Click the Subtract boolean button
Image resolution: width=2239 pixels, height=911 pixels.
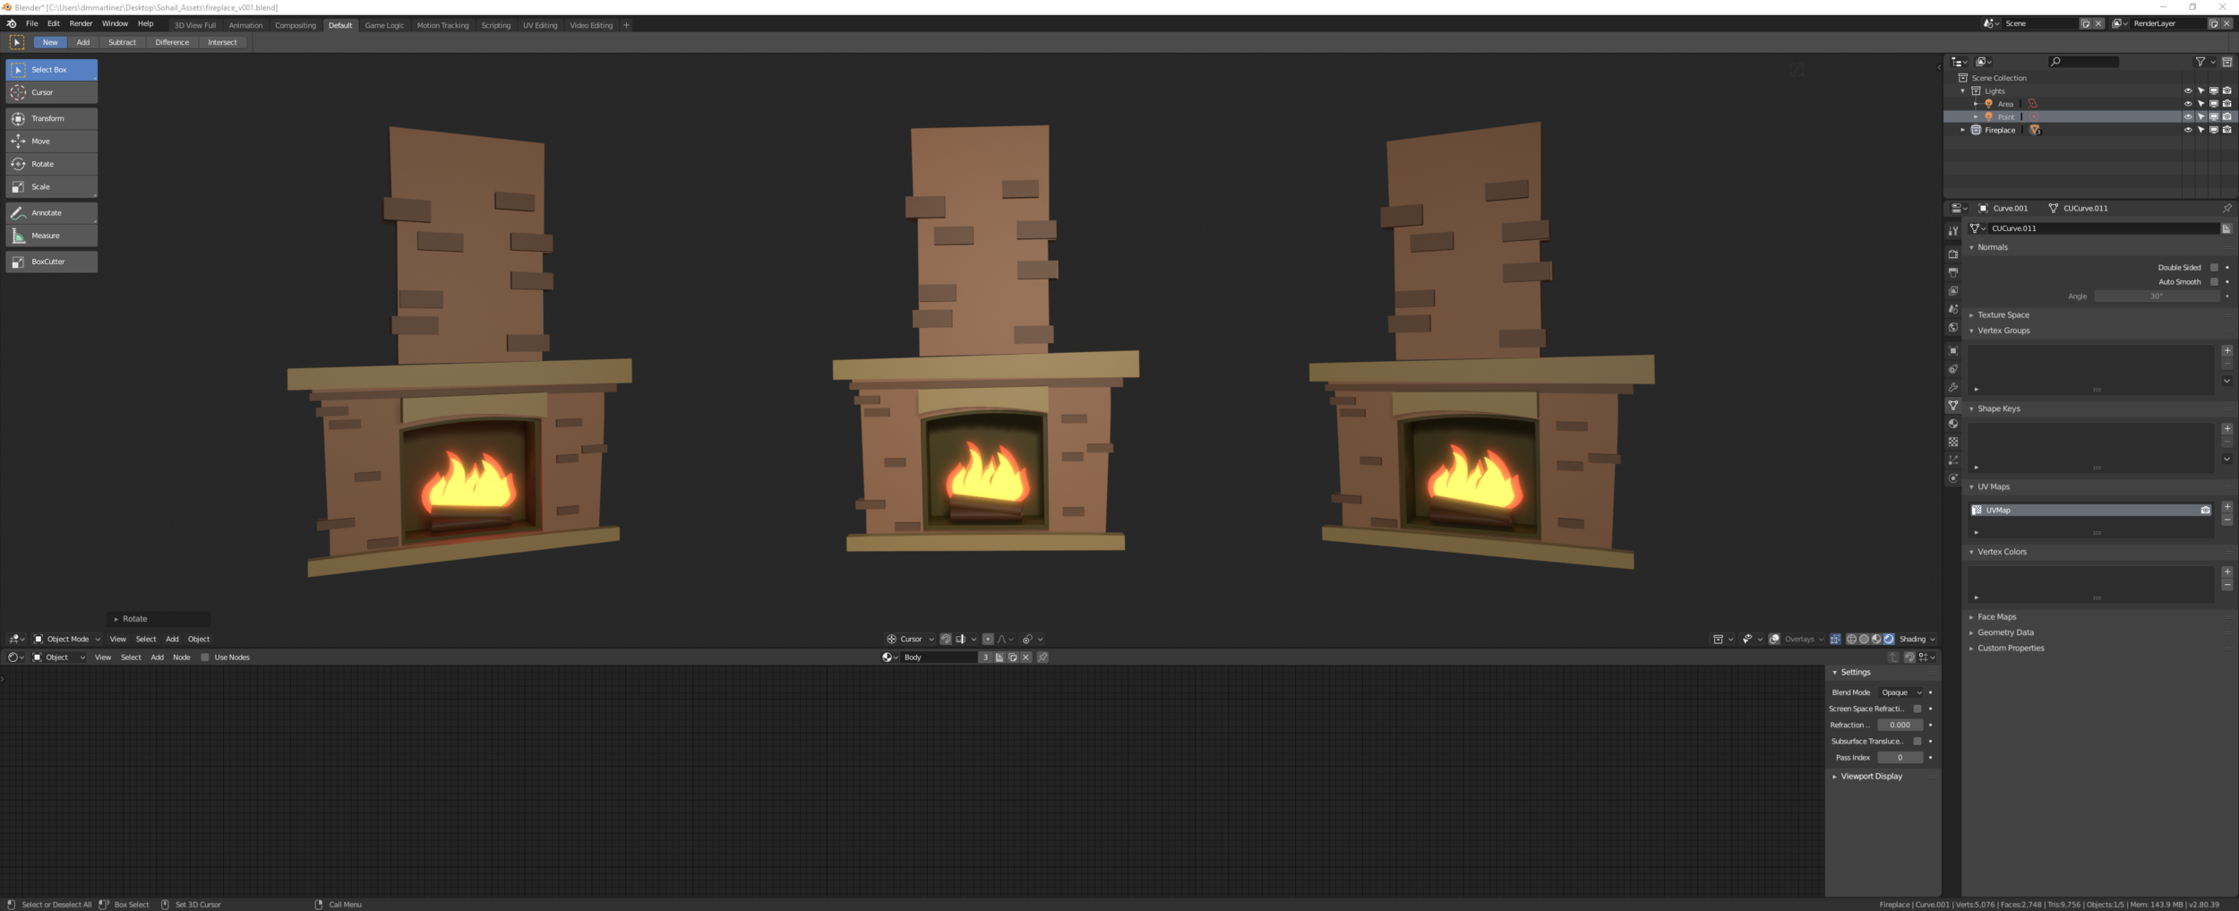point(122,42)
